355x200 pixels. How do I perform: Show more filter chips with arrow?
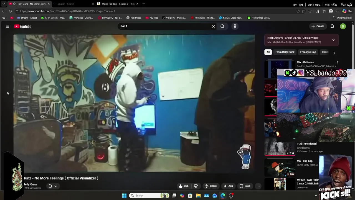point(334,53)
